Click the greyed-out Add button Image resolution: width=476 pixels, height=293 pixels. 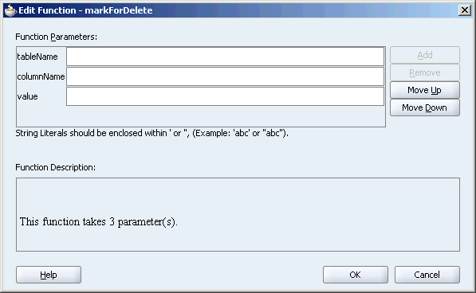click(x=425, y=55)
